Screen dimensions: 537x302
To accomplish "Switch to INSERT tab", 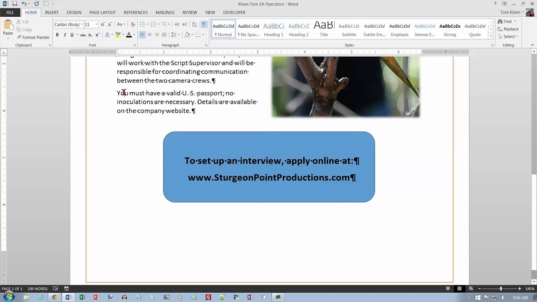I will [52, 13].
